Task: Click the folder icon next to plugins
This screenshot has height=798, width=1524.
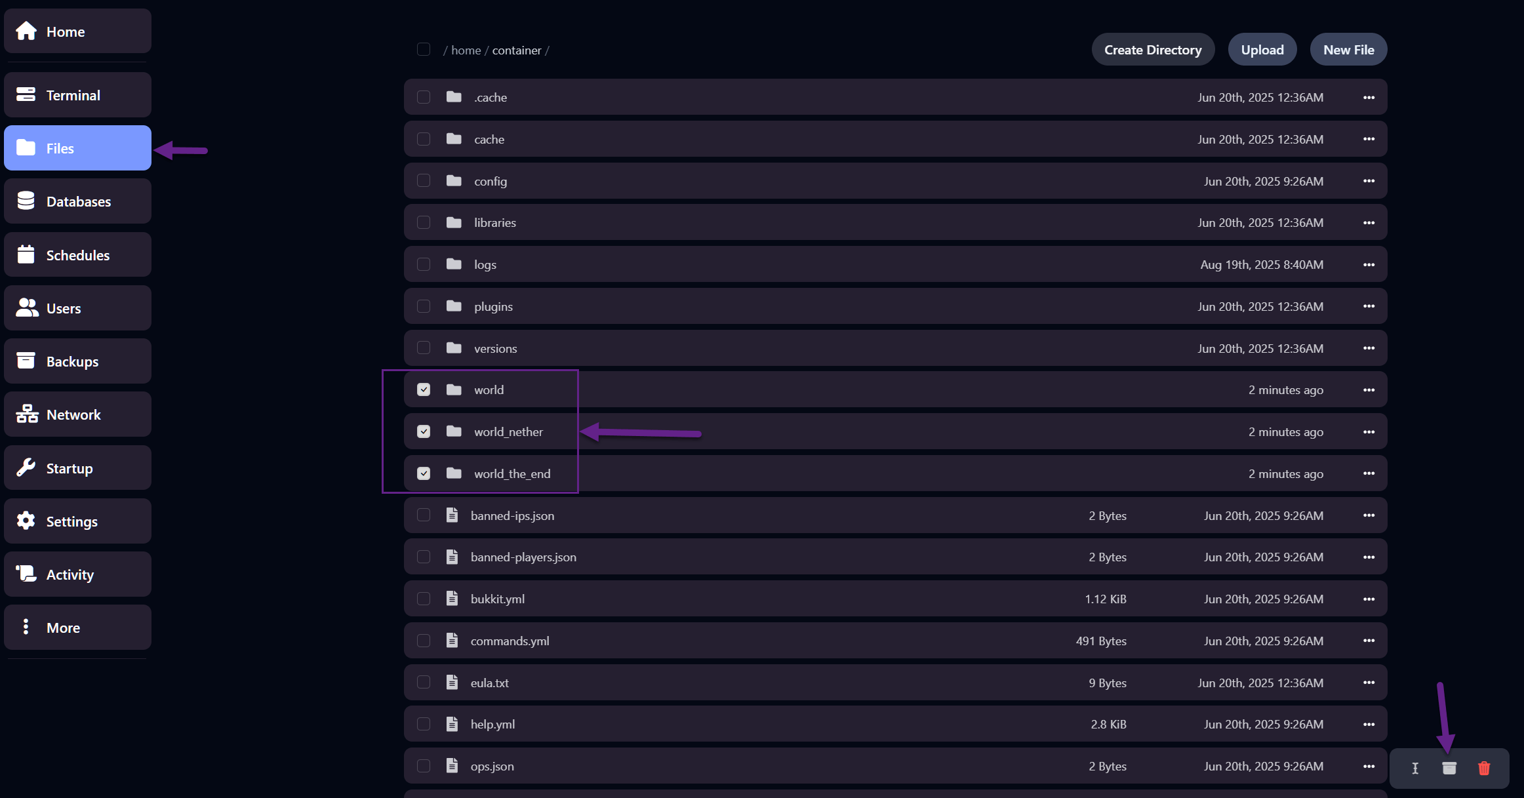Action: point(453,306)
